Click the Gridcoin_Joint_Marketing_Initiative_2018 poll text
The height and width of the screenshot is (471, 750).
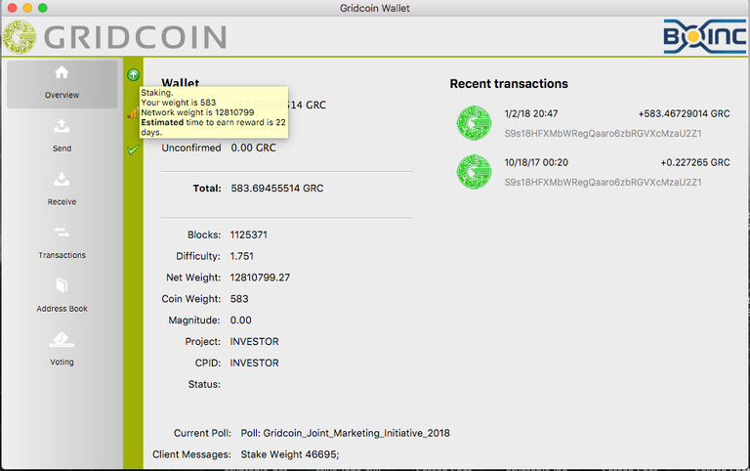pyautogui.click(x=356, y=433)
